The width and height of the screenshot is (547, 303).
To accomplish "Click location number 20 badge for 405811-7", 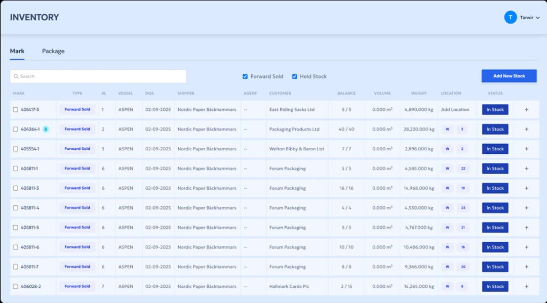I will pos(462,267).
